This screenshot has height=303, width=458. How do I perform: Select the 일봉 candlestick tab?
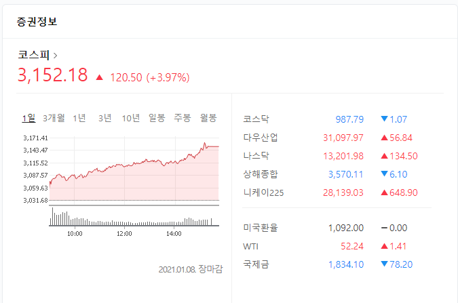157,118
